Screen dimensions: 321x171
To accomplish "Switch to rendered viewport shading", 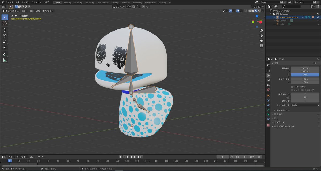I will pos(259,11).
